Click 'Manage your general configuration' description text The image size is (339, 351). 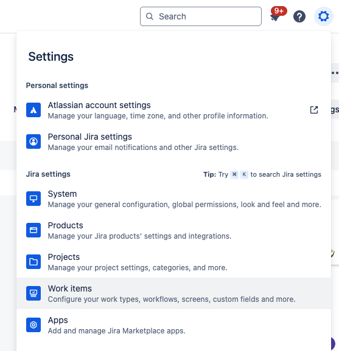click(184, 205)
